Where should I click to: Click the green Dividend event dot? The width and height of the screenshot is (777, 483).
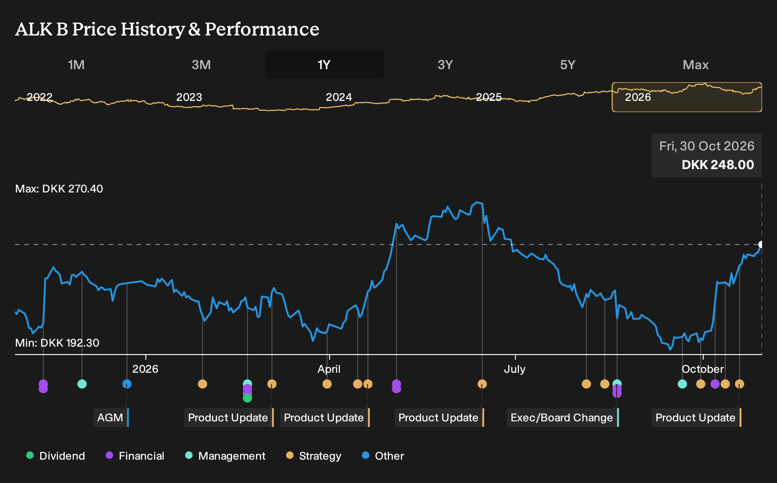(x=247, y=398)
